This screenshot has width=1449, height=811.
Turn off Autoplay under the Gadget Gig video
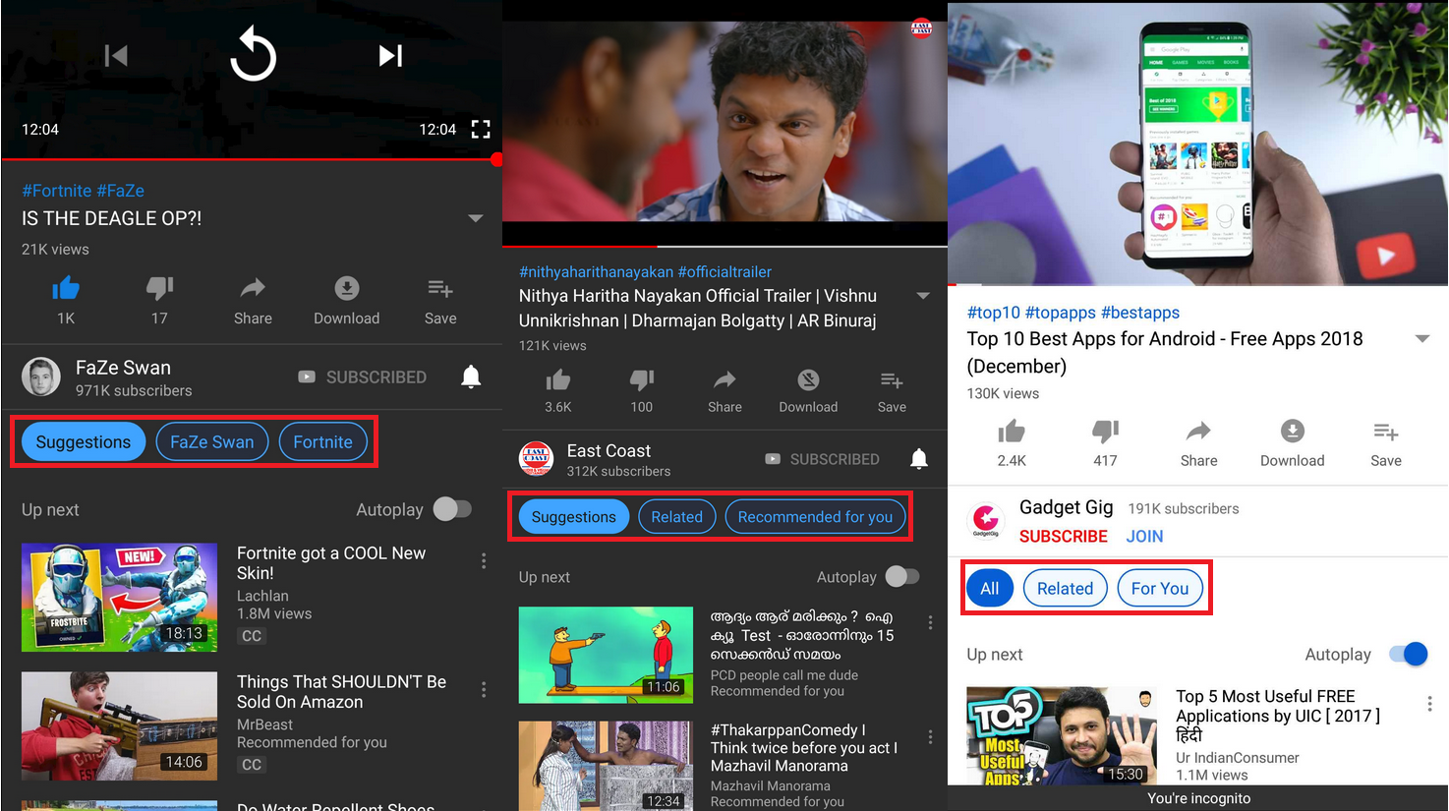(x=1408, y=654)
